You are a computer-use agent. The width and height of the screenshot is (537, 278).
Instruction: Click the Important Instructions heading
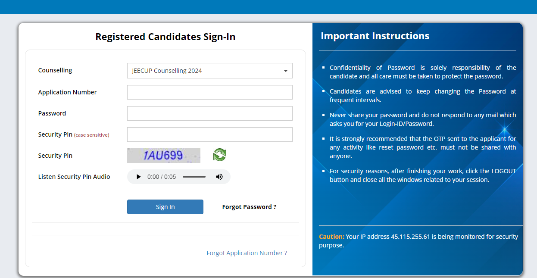375,36
